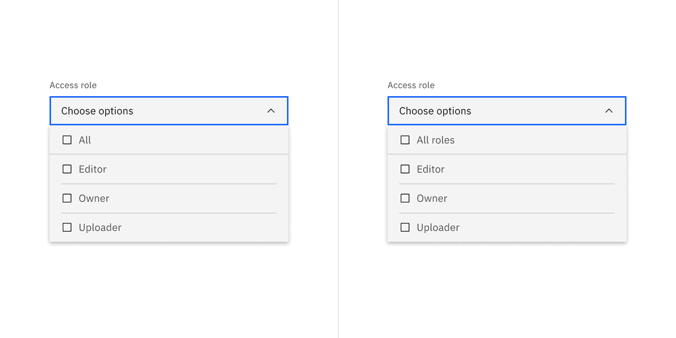
Task: Click the Uploader text in the left dropdown list
Action: [100, 227]
